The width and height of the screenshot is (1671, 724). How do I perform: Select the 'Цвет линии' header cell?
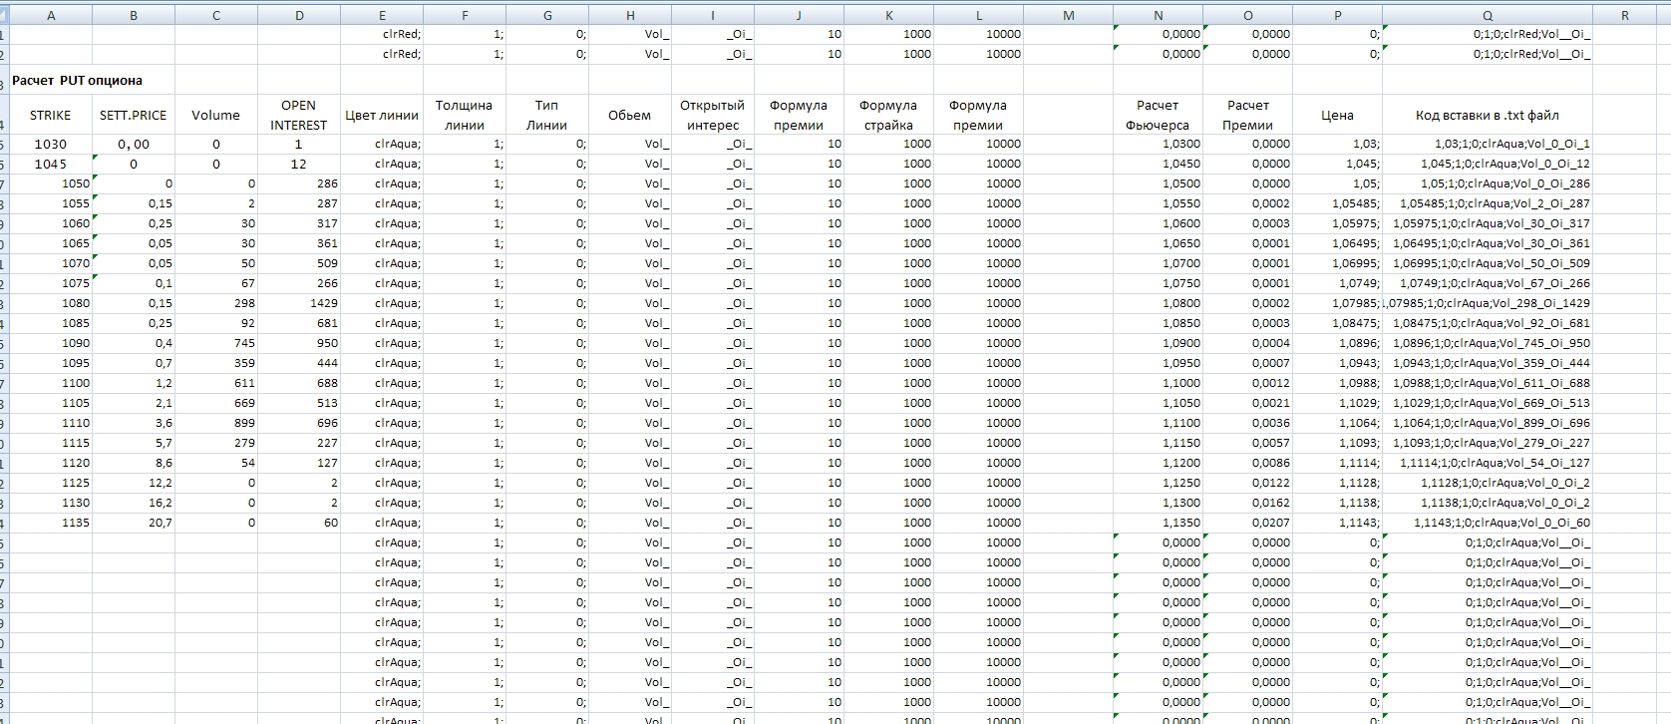coord(381,115)
